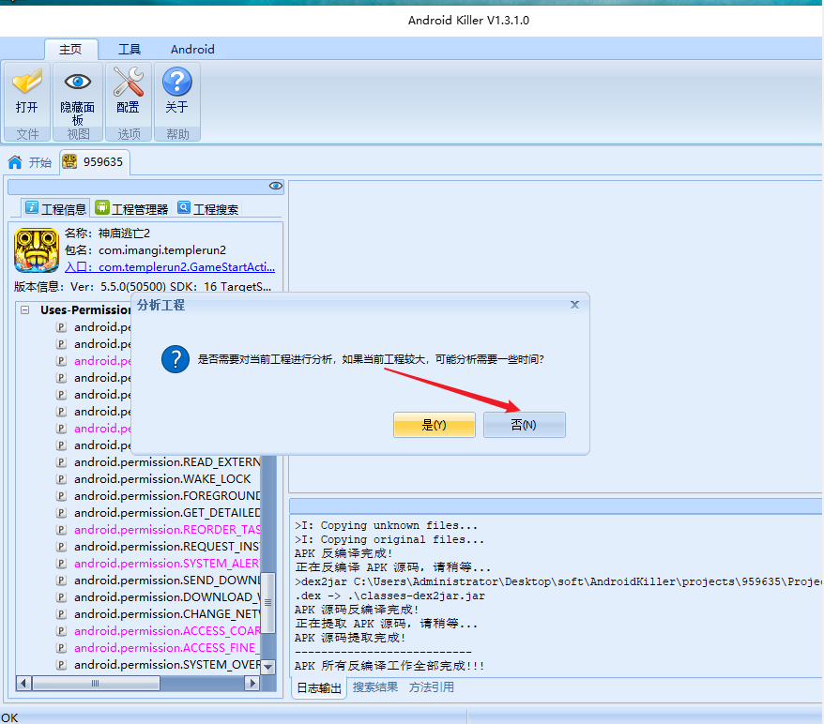Click the Temple Run 2 app icon thumbnail
The width and height of the screenshot is (824, 724).
click(x=37, y=250)
